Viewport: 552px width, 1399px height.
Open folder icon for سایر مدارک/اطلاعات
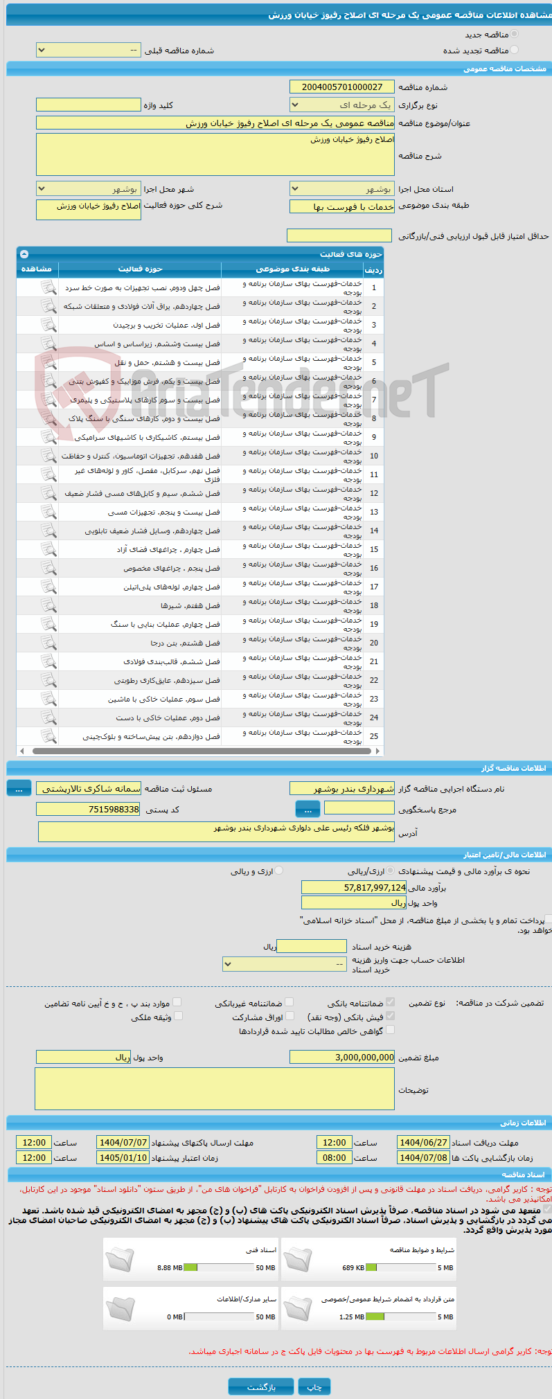[120, 1309]
